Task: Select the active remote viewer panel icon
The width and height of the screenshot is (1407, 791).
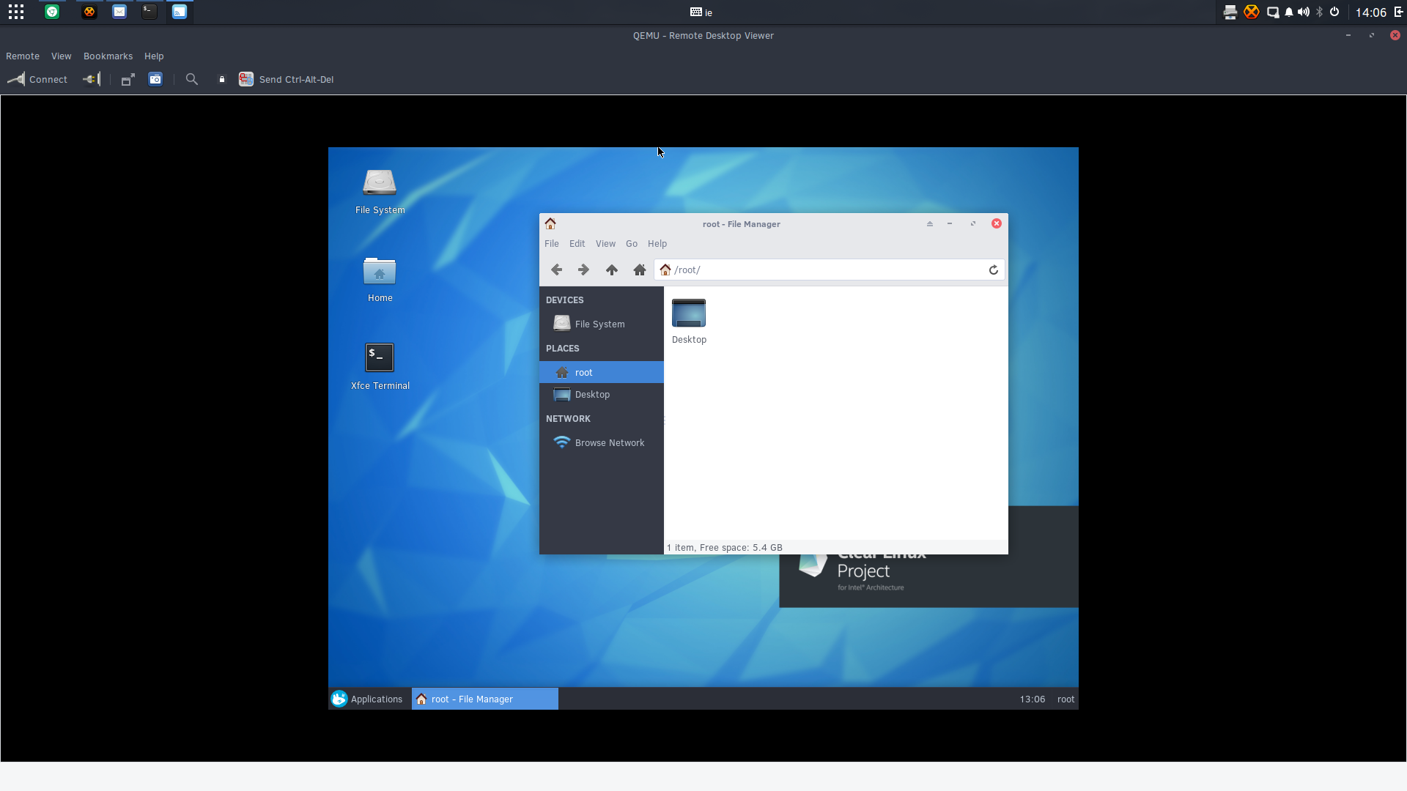Action: [180, 12]
